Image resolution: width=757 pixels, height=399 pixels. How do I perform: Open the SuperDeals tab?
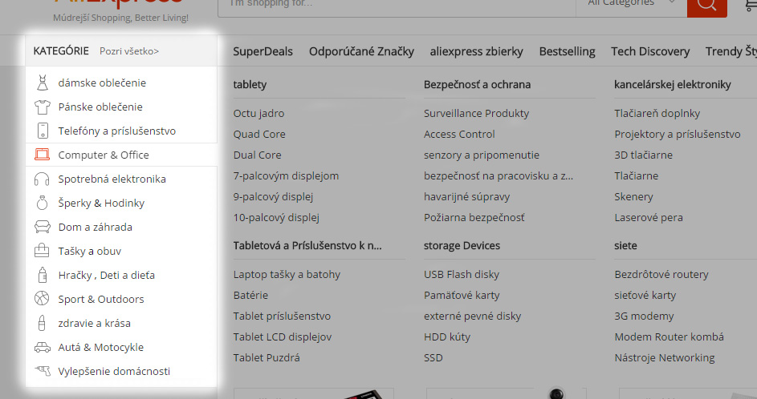pyautogui.click(x=263, y=51)
